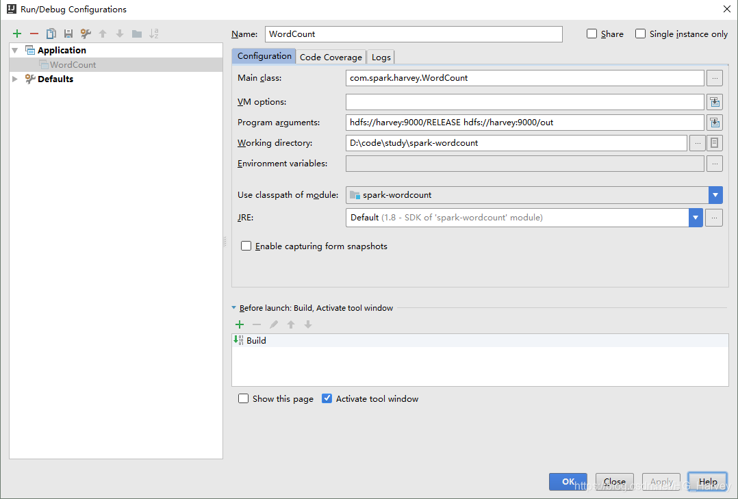This screenshot has width=738, height=499.
Task: Click the Program arguments input field
Action: point(525,123)
